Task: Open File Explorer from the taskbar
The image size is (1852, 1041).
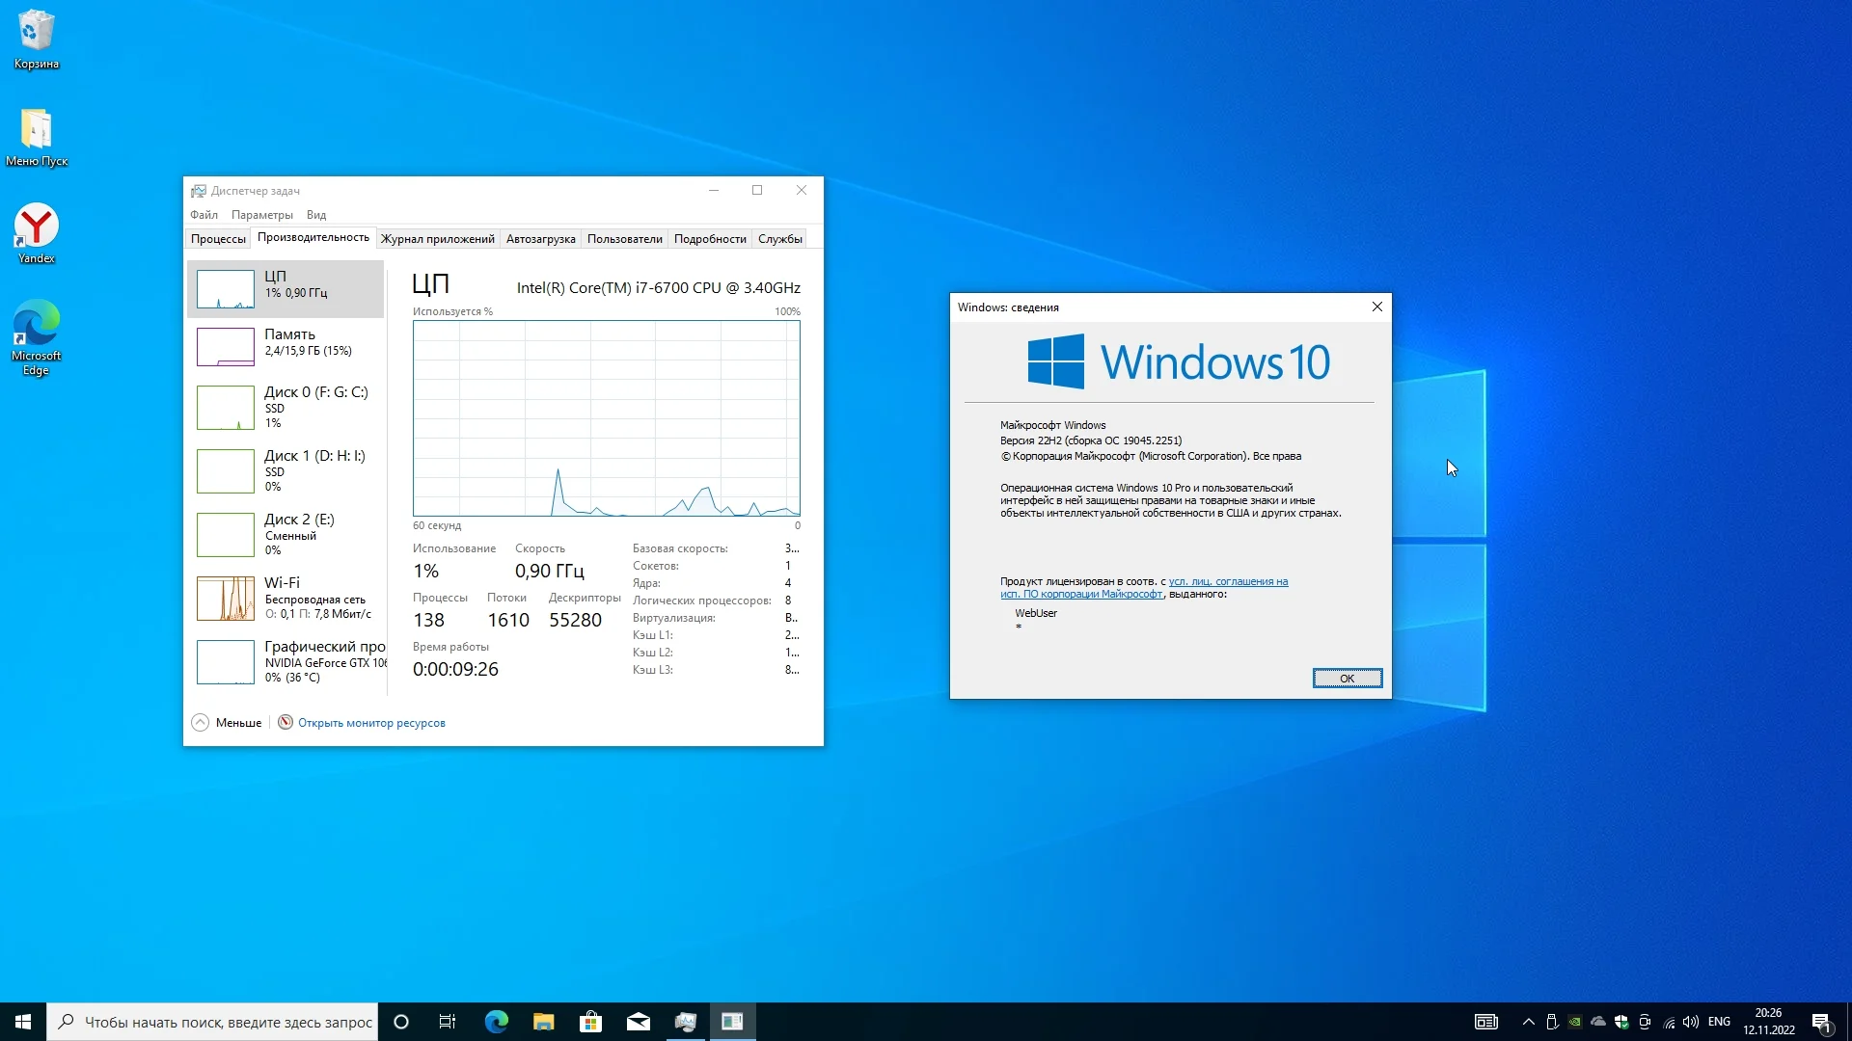Action: pos(543,1022)
